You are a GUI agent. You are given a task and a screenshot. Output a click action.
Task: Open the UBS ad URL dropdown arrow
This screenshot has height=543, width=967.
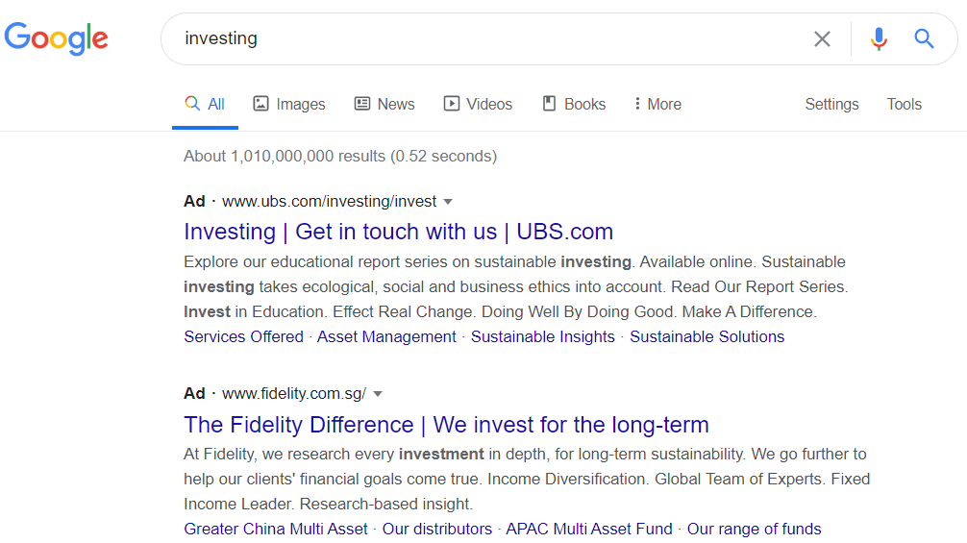(448, 202)
